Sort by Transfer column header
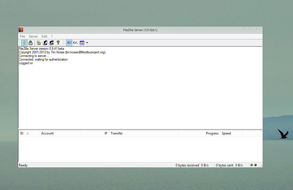This screenshot has height=190, width=293. (143, 133)
